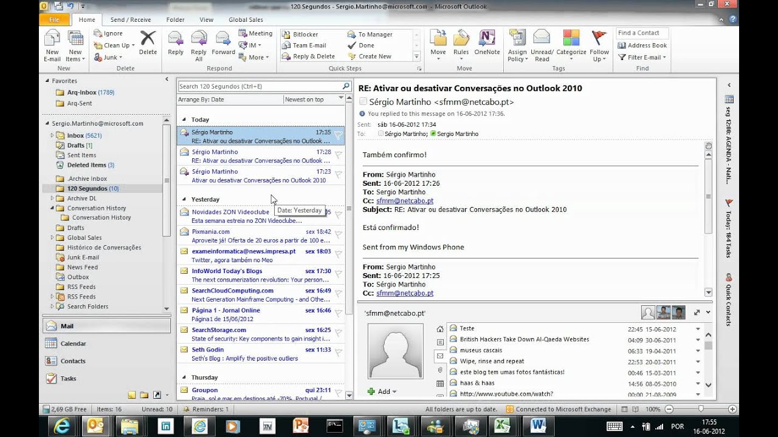The image size is (778, 437).
Task: Expand the Inbox folder tree
Action: tap(53, 135)
